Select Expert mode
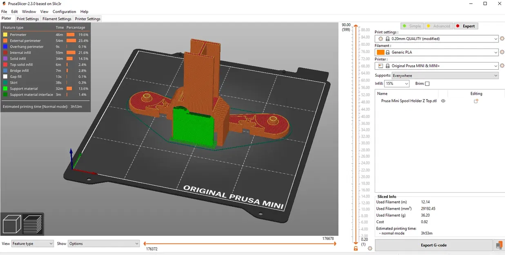The image size is (505, 255). [466, 26]
